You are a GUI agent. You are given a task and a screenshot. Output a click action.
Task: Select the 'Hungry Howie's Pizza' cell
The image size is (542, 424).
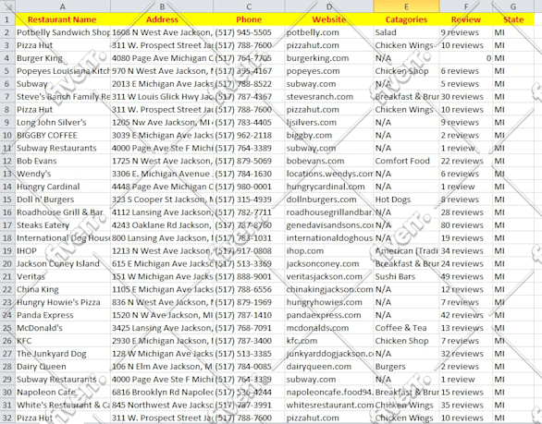point(63,302)
